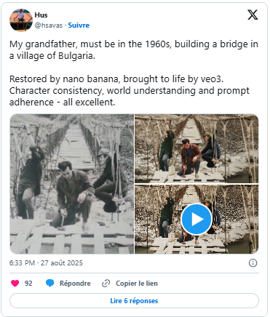270x317 pixels.
Task: Click the chain link copy icon
Action: point(106,283)
